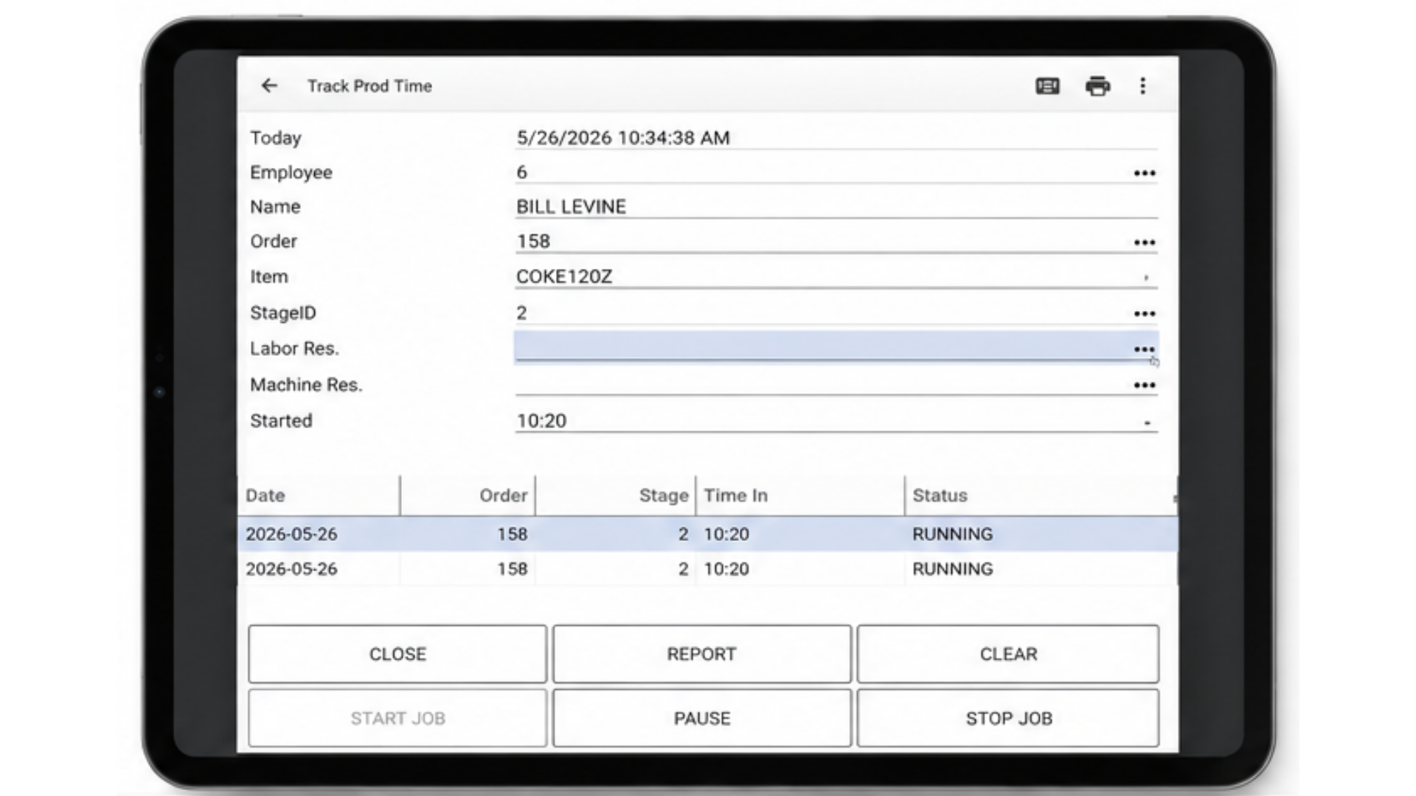Open the REPORT button
The height and width of the screenshot is (796, 1416).
[x=701, y=654]
